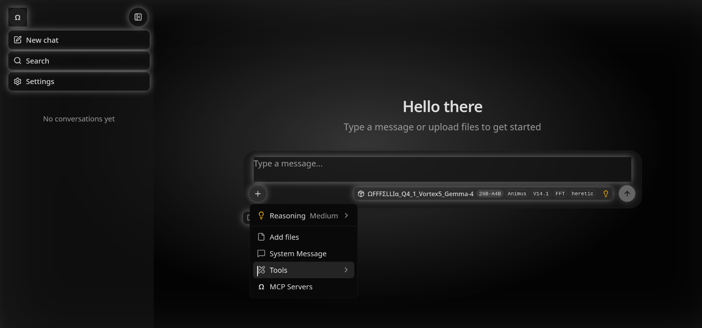Click the speech bubble icon by System Message
The width and height of the screenshot is (702, 328).
click(261, 254)
